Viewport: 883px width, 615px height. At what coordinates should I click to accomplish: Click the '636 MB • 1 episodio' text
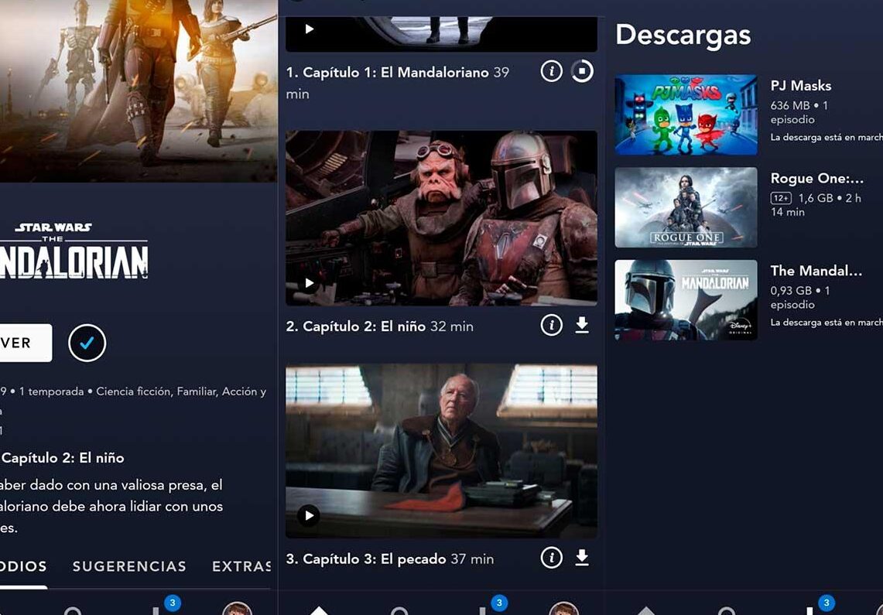tap(799, 112)
